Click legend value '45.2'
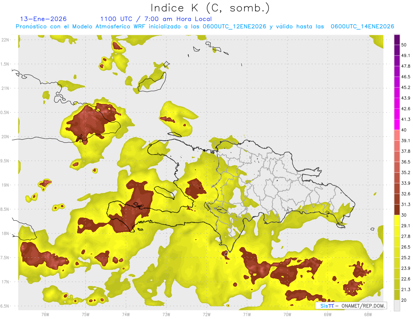413x319 pixels. (x=405, y=87)
